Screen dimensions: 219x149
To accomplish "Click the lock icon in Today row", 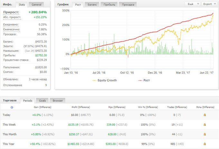I will (205, 115).
